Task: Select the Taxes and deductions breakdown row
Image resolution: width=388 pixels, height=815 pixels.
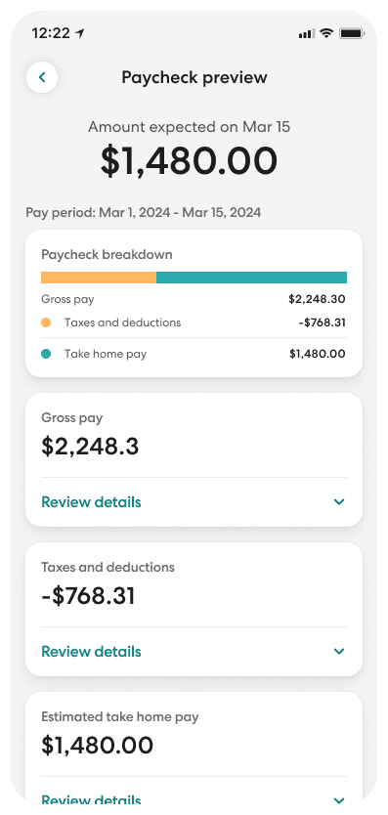Action: pos(194,322)
